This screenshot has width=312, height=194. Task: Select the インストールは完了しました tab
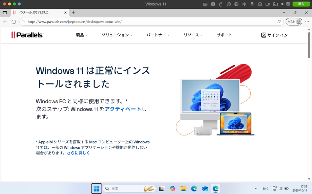(40, 12)
